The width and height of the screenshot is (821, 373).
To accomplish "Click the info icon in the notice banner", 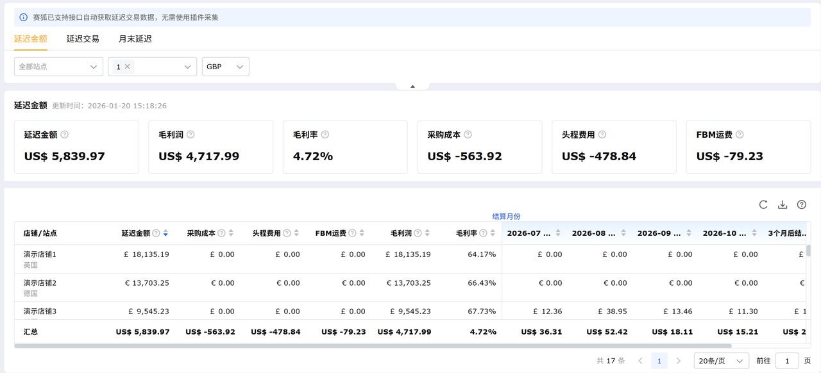I will tap(24, 17).
